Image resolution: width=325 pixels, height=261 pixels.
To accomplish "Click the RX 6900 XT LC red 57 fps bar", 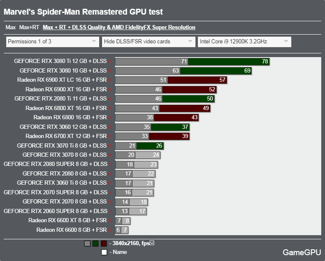I will tap(197, 80).
